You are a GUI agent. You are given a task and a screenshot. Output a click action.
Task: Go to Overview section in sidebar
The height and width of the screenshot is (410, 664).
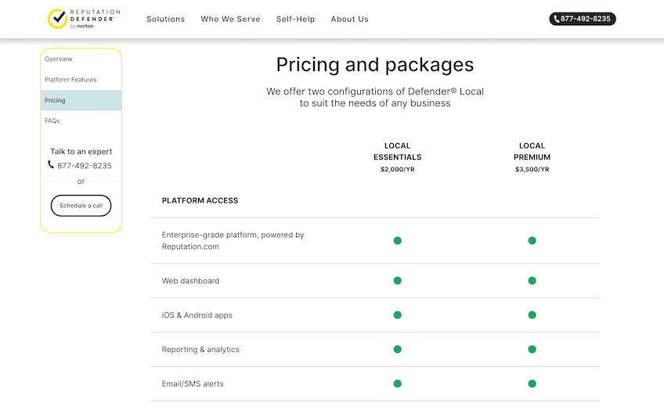pos(59,59)
